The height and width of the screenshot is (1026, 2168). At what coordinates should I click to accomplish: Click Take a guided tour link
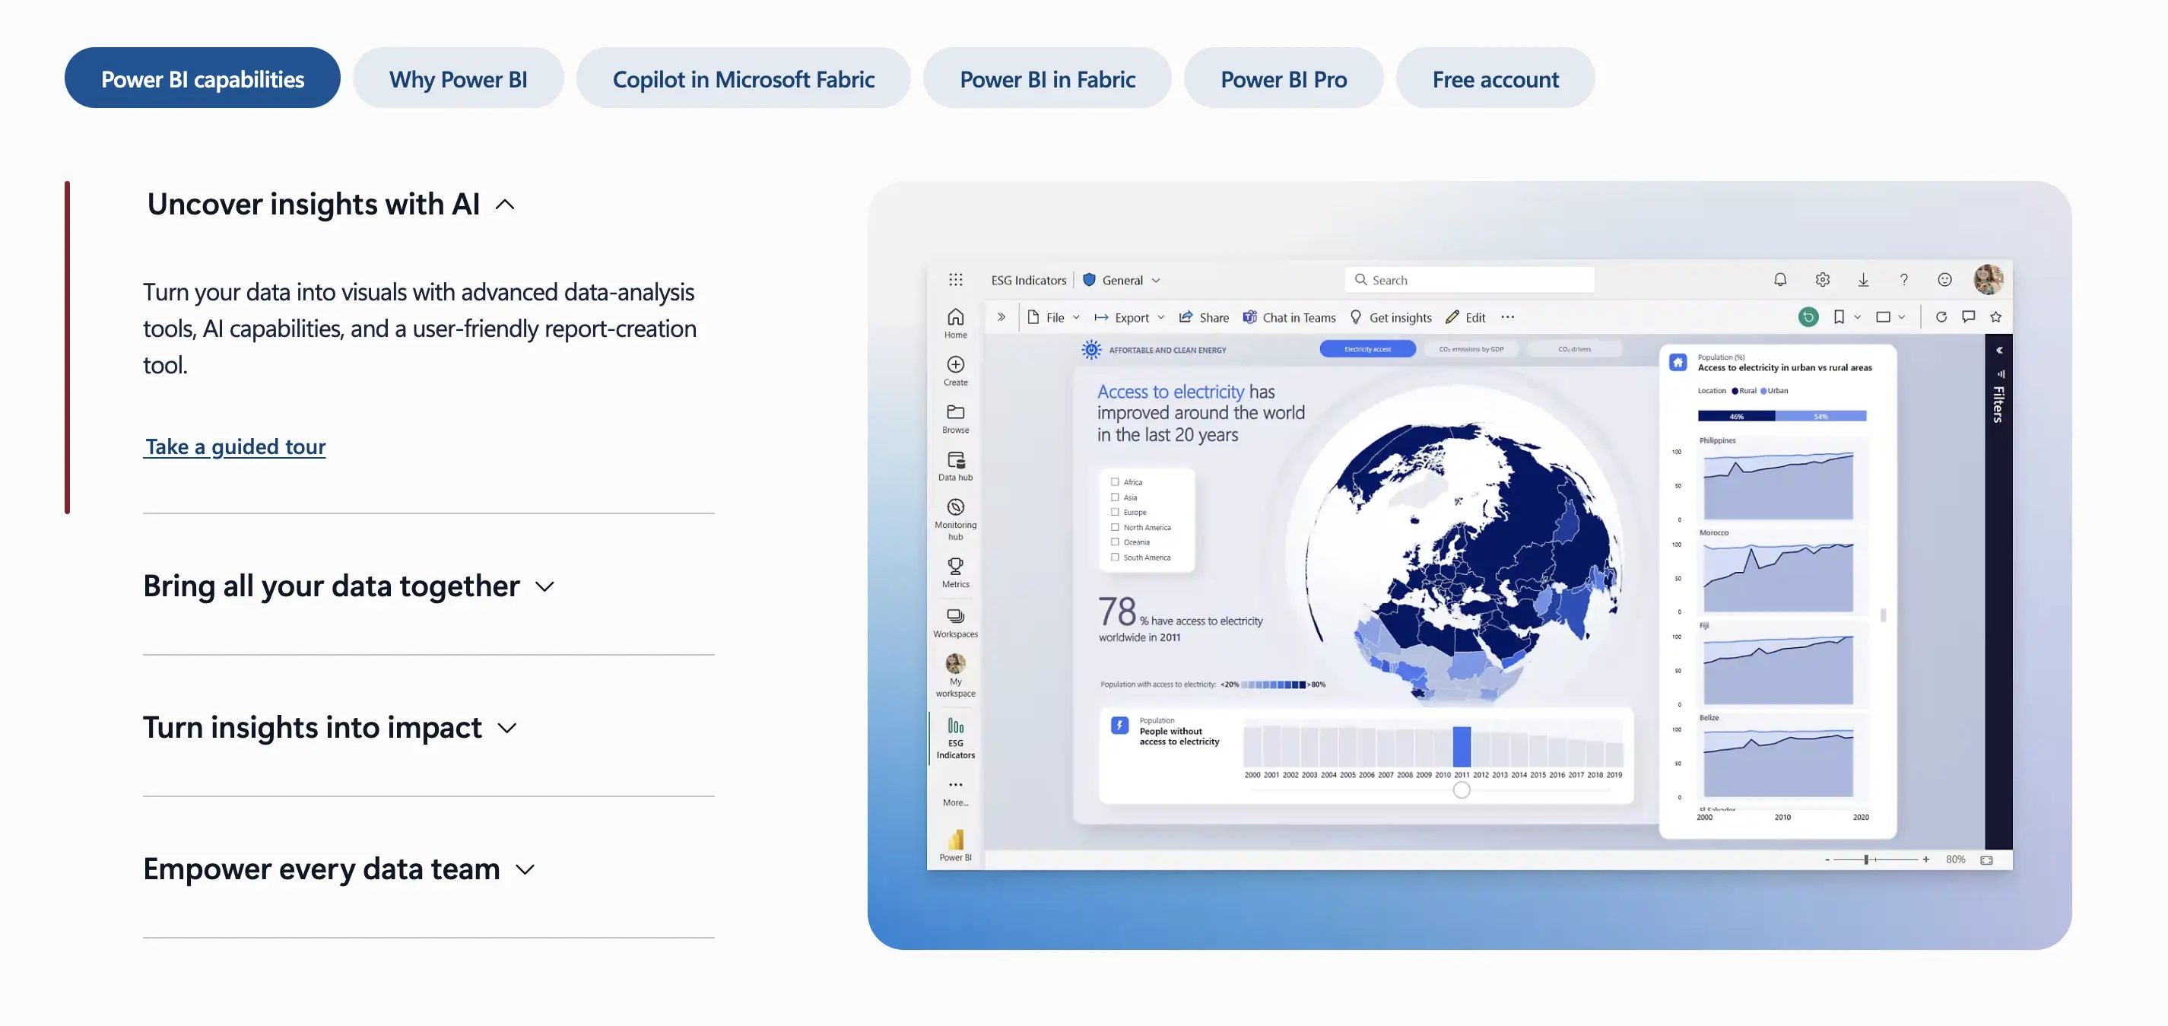click(235, 446)
